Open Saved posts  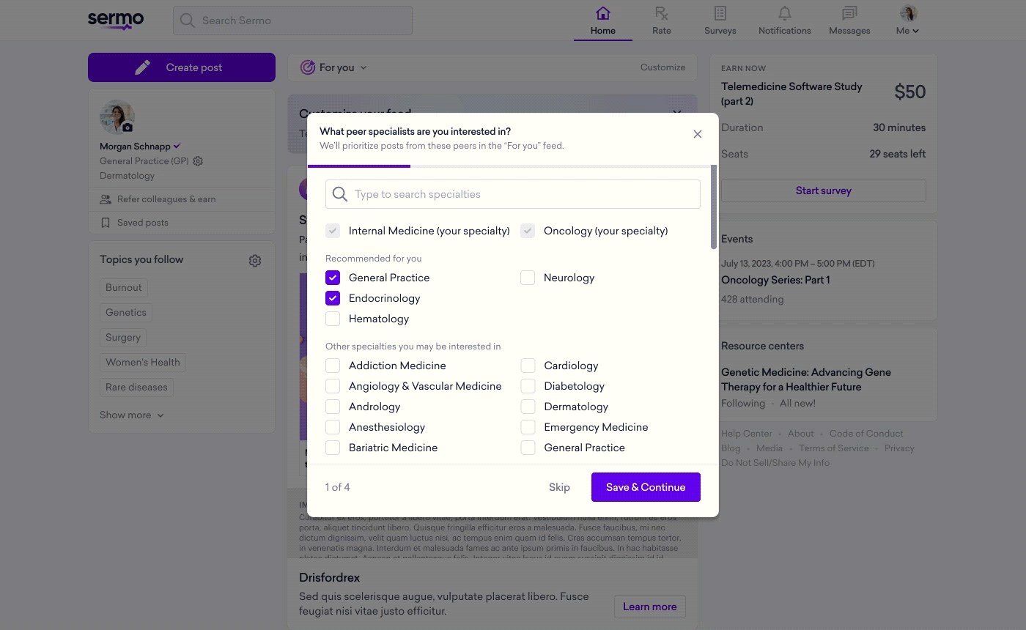[134, 223]
